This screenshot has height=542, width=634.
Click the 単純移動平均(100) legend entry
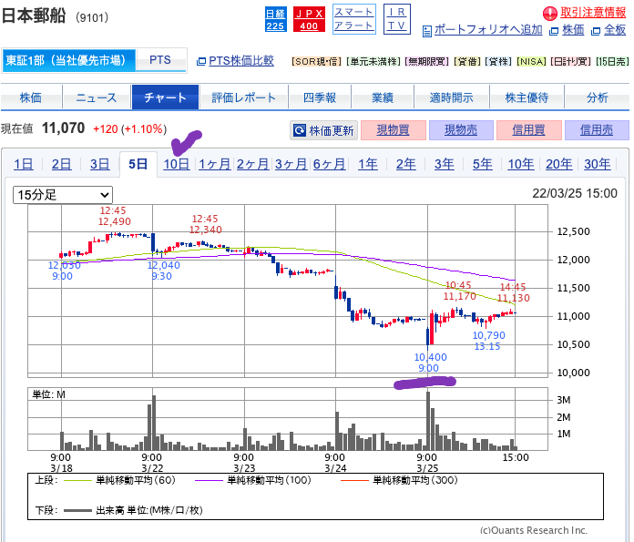[x=253, y=481]
